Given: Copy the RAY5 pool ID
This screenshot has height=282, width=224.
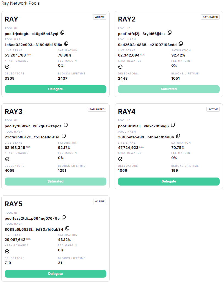Looking at the screenshot, I should (x=64, y=217).
